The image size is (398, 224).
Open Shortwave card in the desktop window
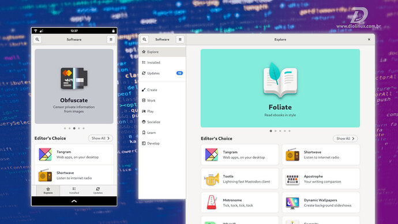[321, 155]
